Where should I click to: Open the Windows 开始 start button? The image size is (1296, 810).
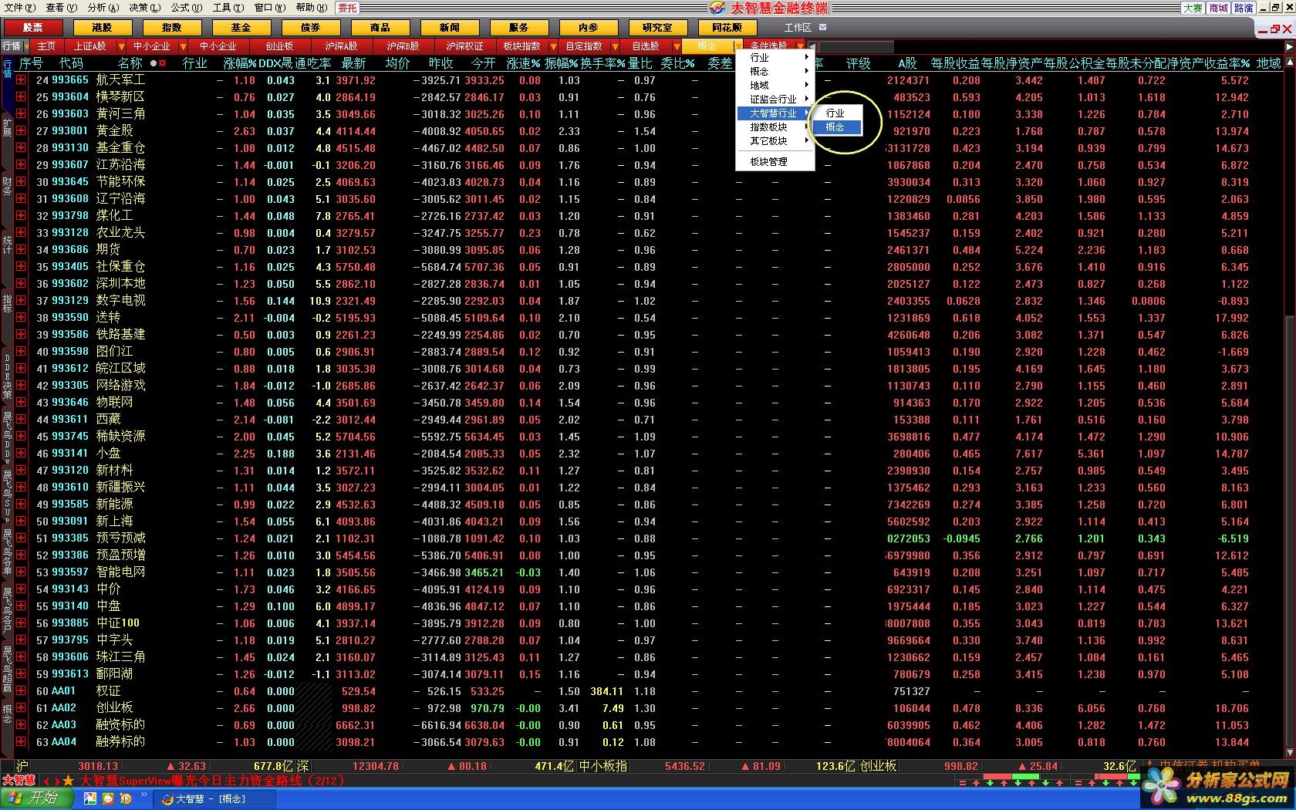point(37,798)
